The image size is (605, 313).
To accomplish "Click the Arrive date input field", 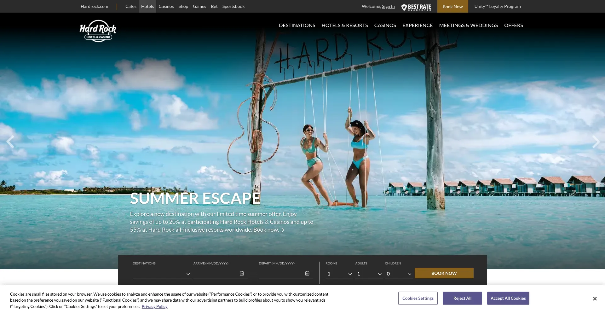I will click(x=220, y=274).
